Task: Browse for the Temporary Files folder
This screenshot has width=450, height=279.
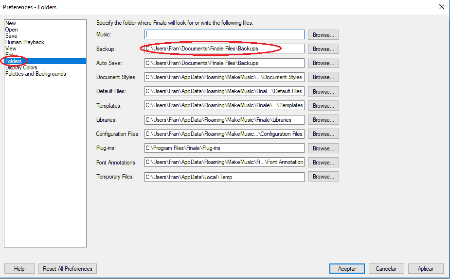Action: (x=324, y=177)
